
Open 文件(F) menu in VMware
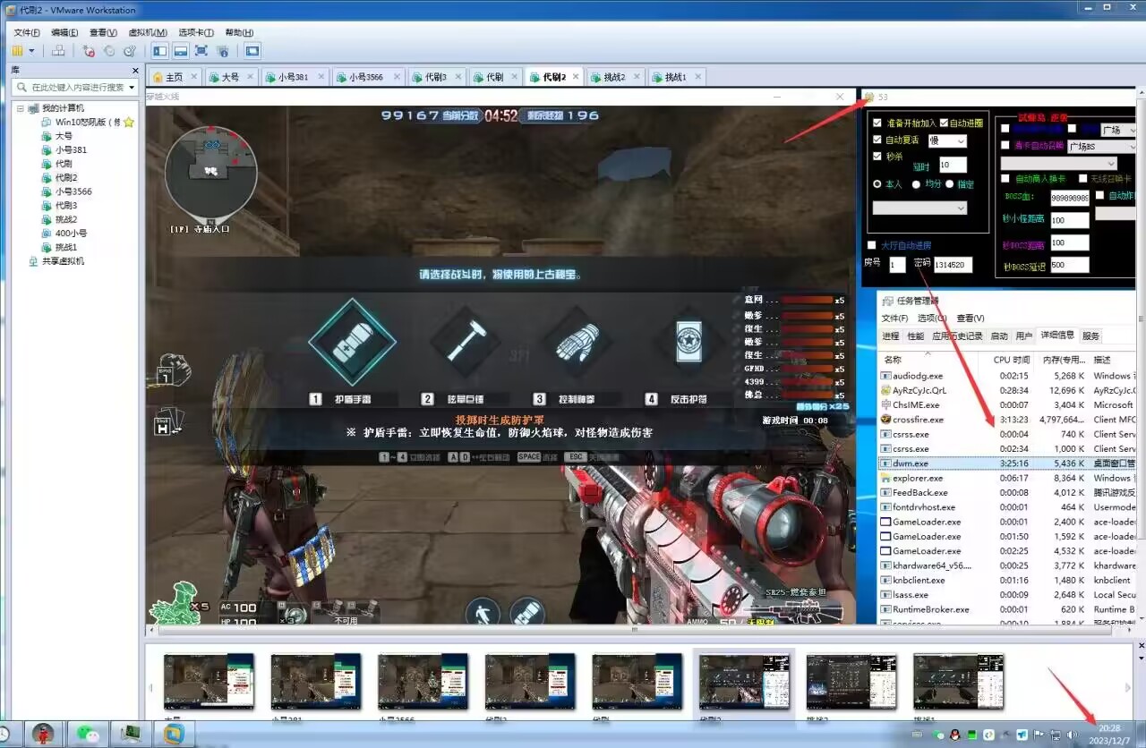point(27,32)
